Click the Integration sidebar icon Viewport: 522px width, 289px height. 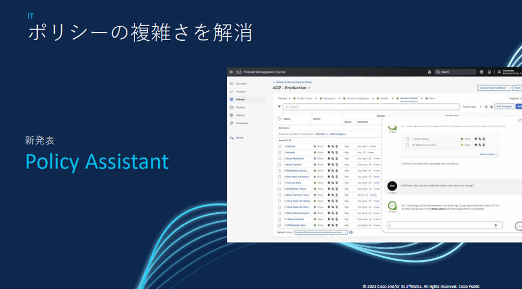[232, 123]
